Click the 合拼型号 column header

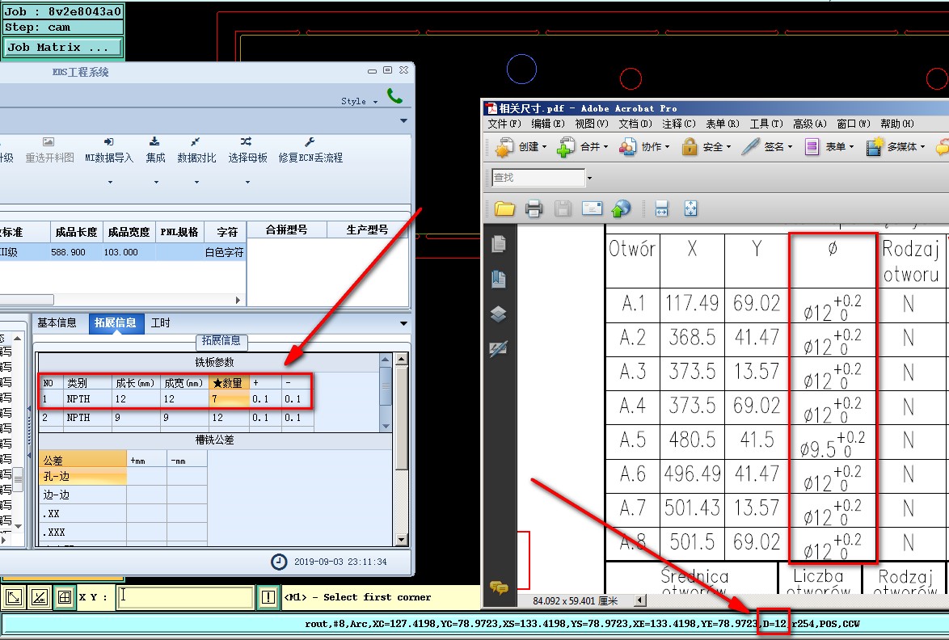pos(287,229)
